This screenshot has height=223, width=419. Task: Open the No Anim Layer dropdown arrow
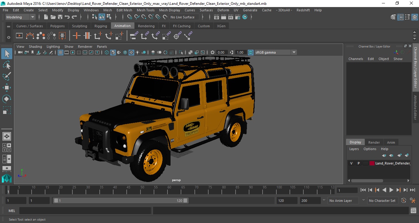(324, 200)
